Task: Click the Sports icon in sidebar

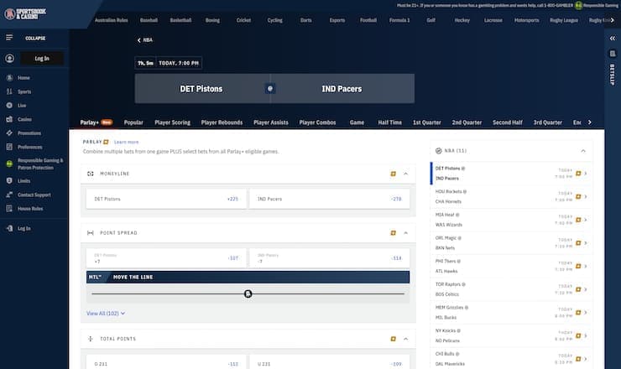Action: coord(9,92)
